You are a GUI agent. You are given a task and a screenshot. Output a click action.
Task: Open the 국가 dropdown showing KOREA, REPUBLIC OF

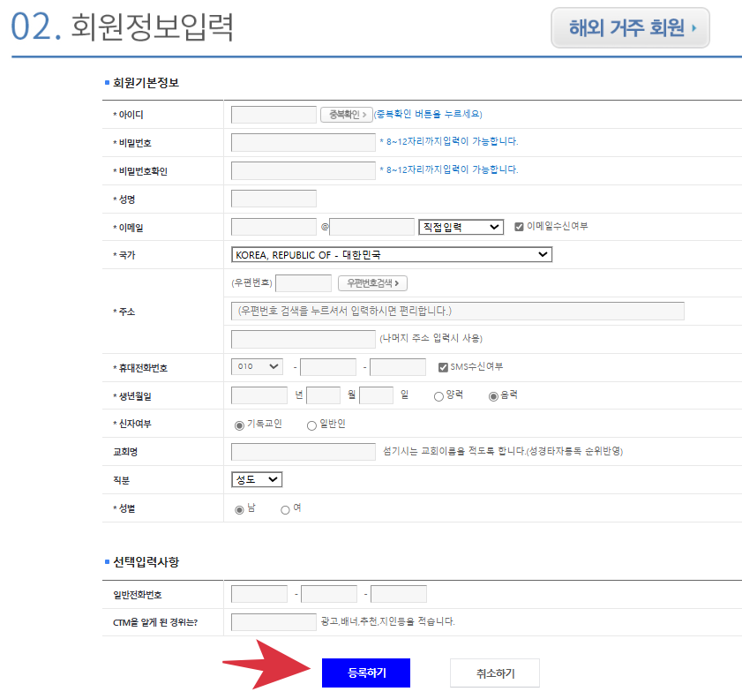pyautogui.click(x=392, y=254)
